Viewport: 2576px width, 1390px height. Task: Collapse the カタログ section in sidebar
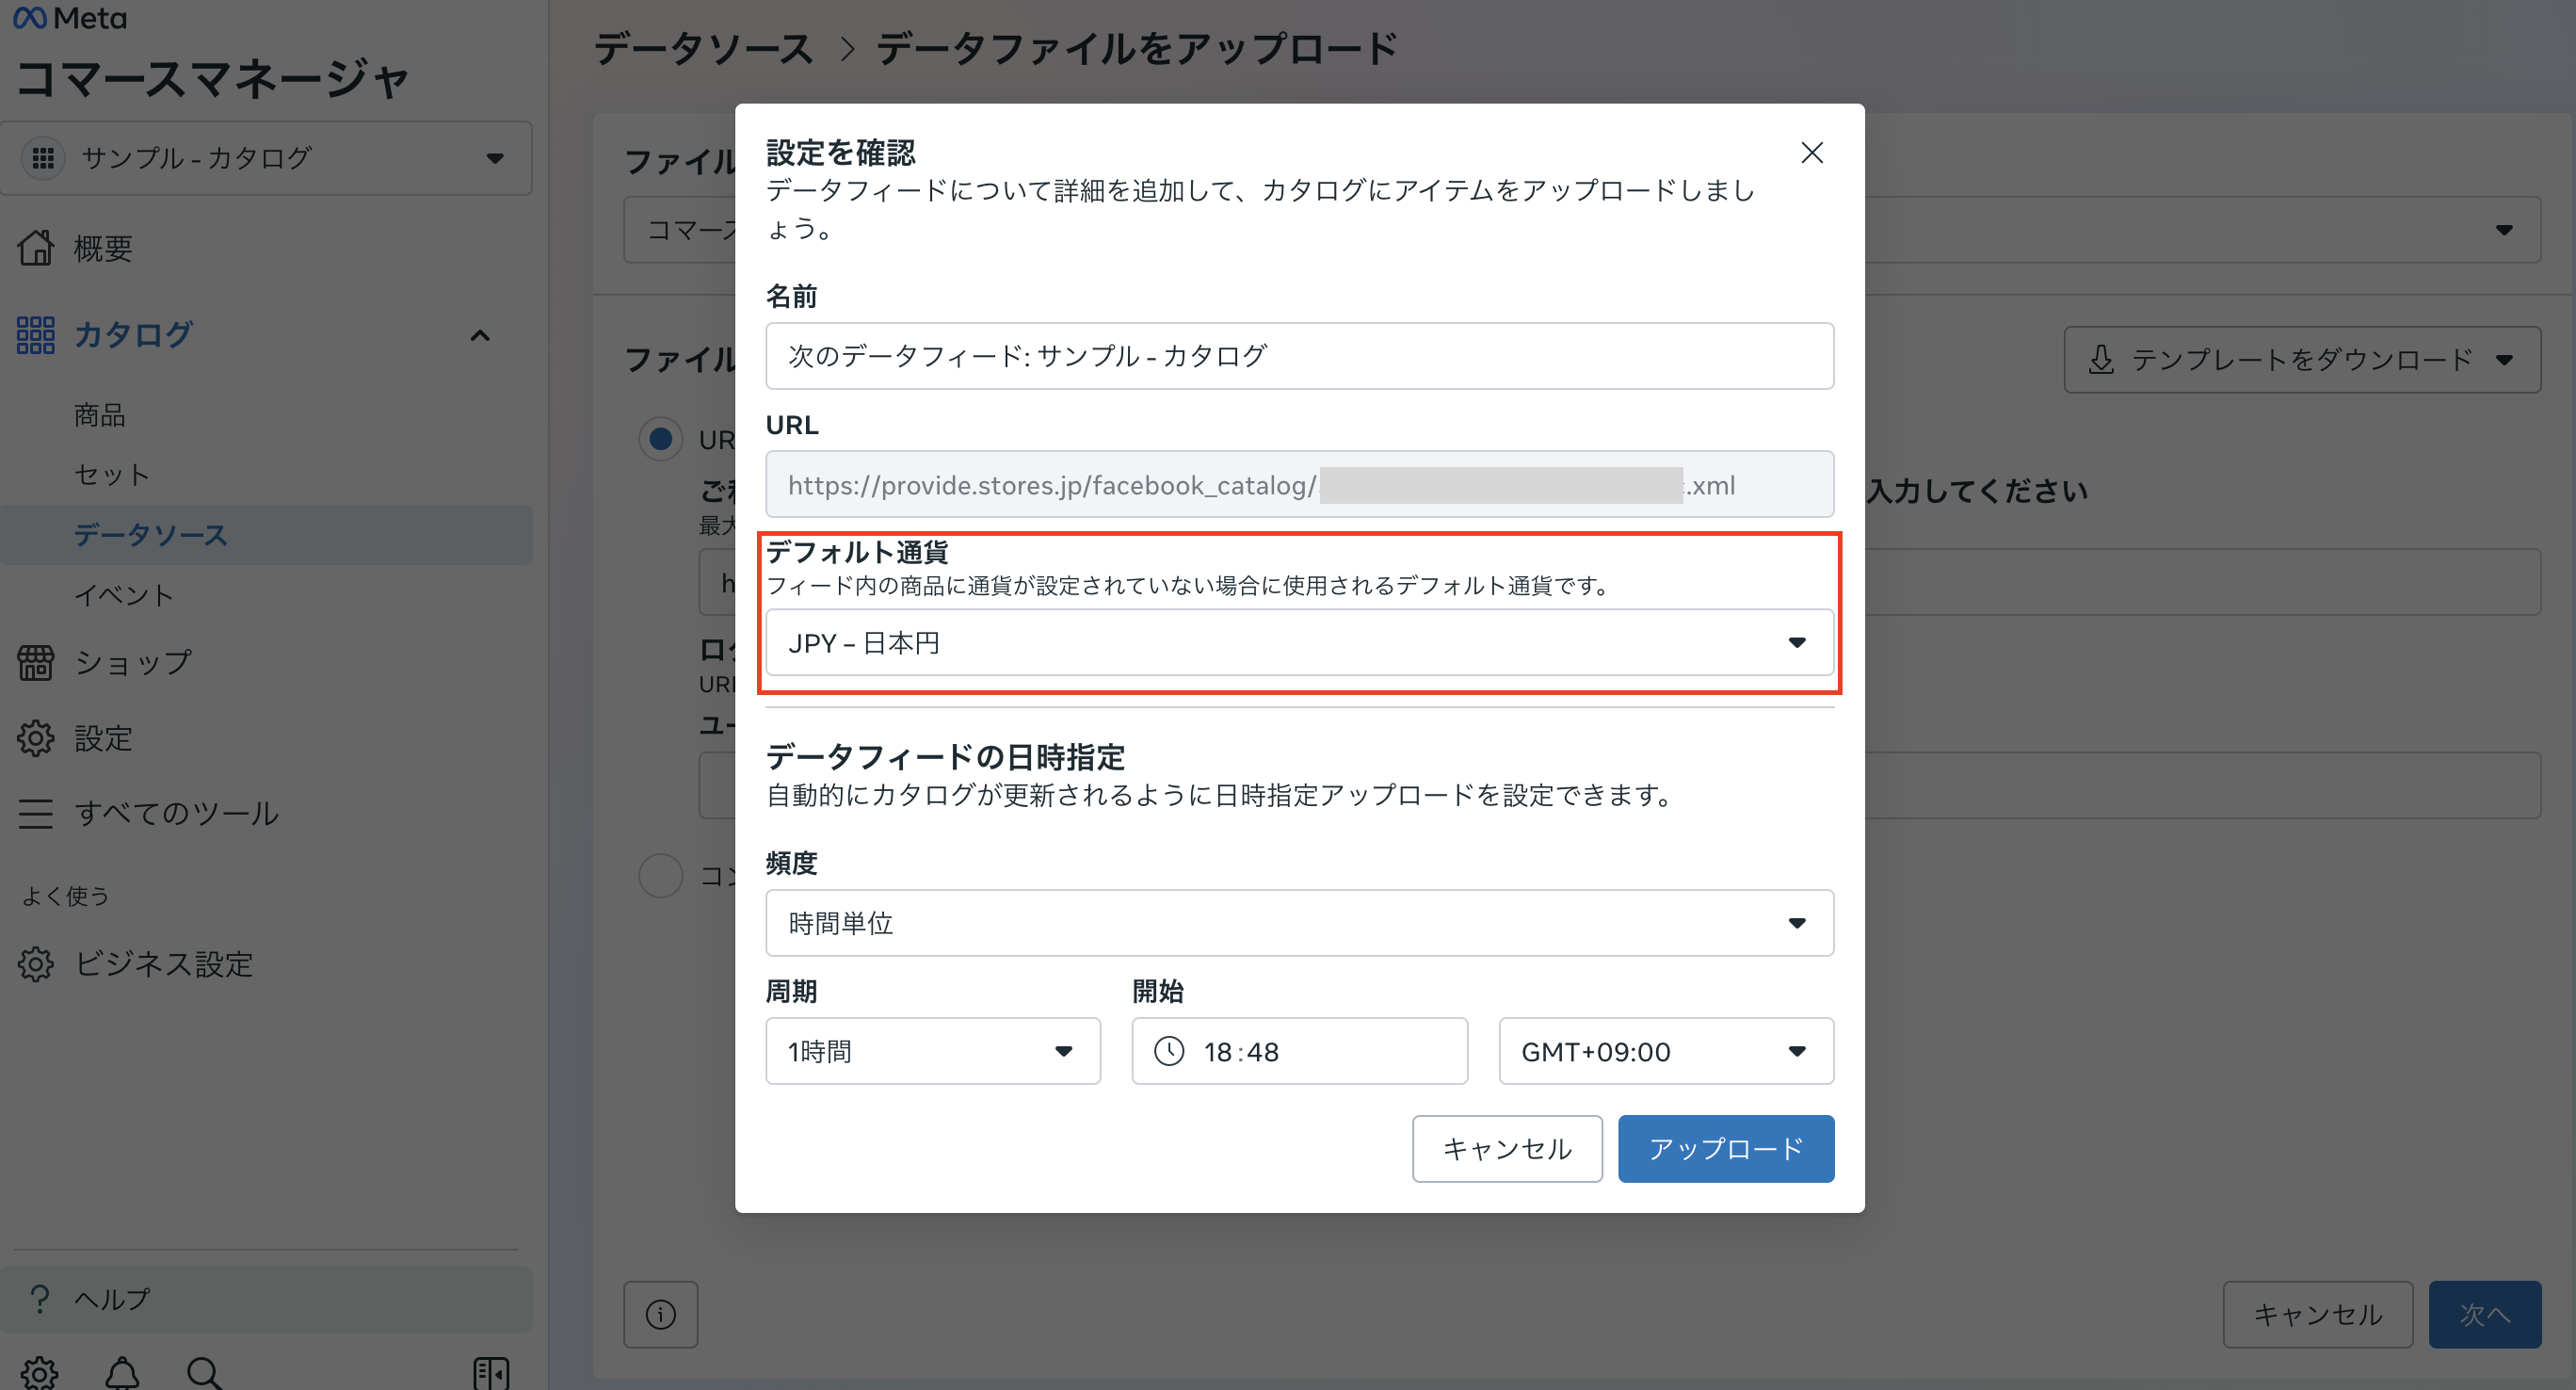coord(481,336)
